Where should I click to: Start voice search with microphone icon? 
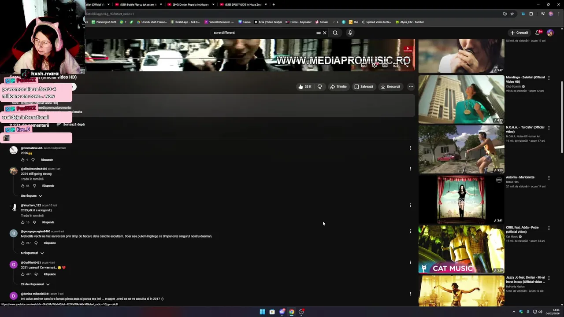pyautogui.click(x=350, y=33)
